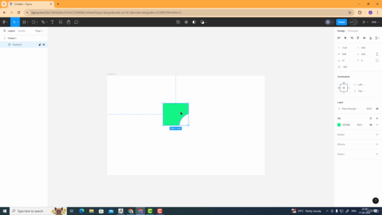The height and width of the screenshot is (215, 382).
Task: Add a new fill with plus icon
Action: [x=377, y=118]
